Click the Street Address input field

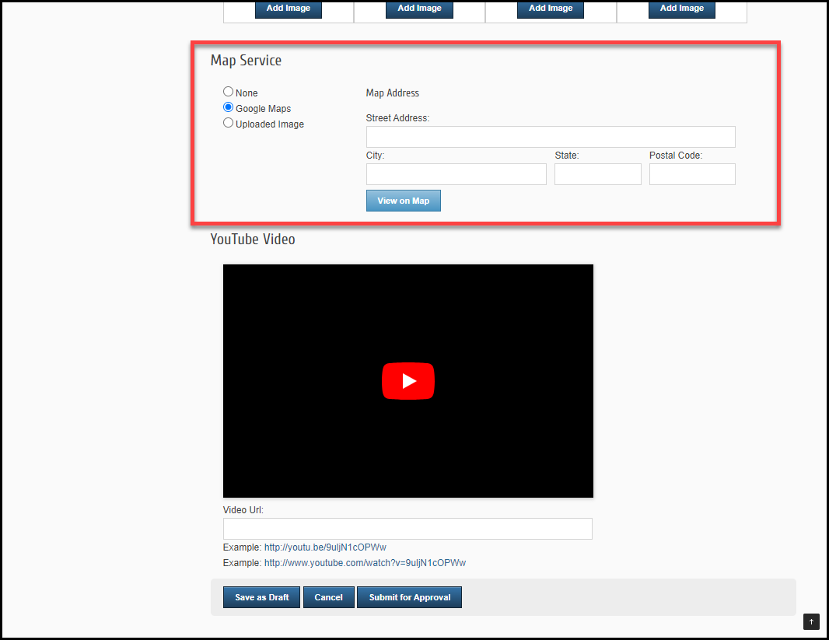[x=550, y=137]
